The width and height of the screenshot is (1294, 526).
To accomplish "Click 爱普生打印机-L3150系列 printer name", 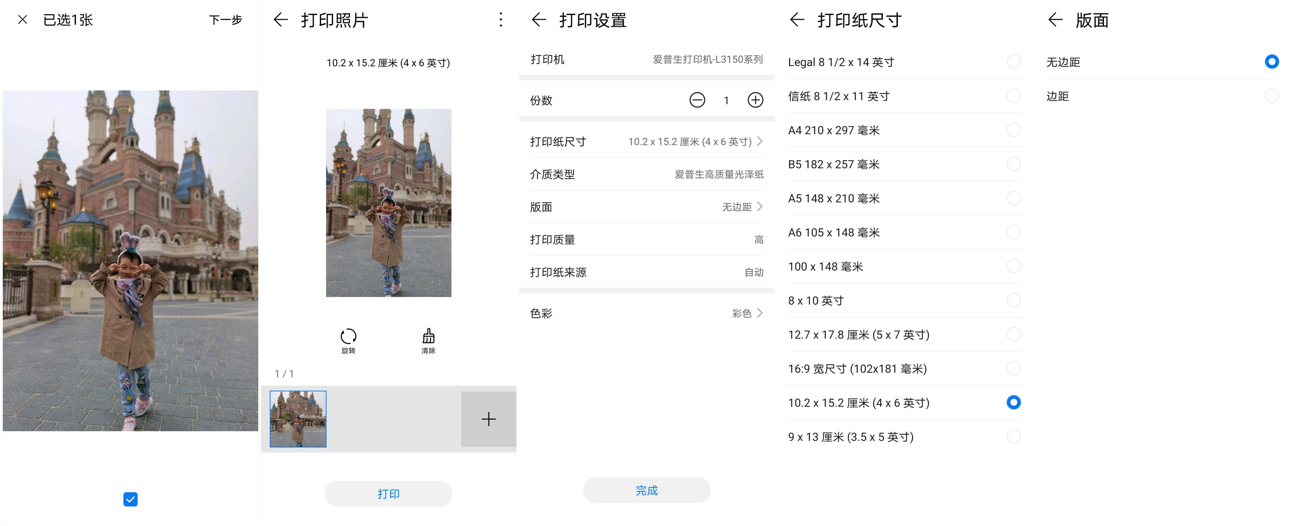I will 708,59.
